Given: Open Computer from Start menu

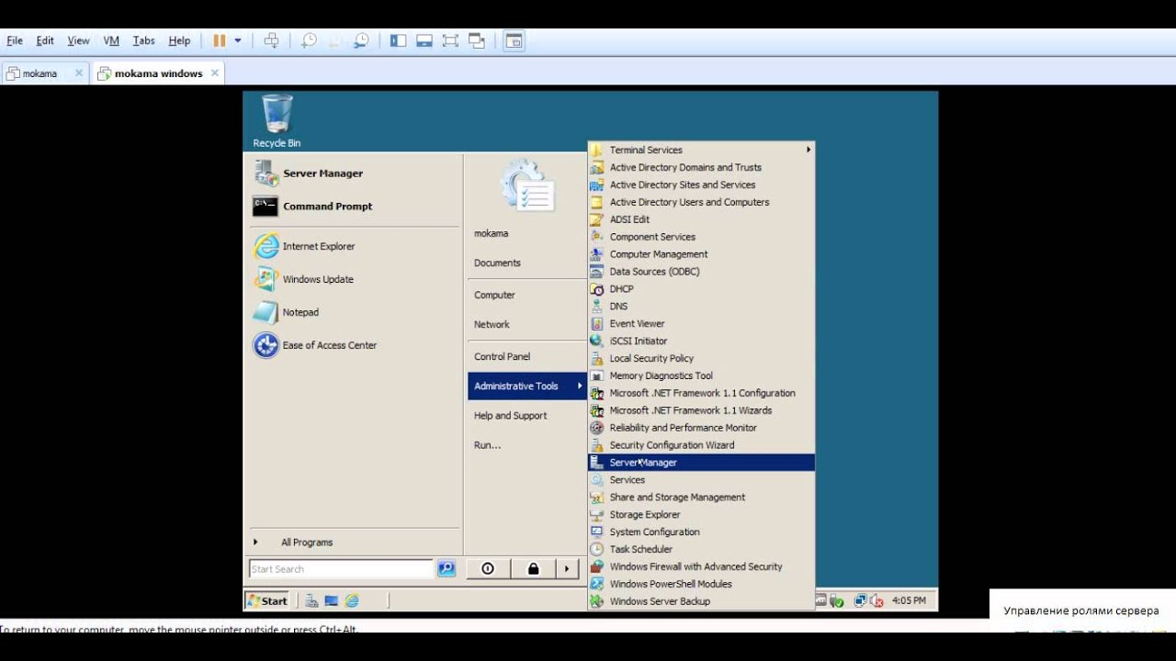Looking at the screenshot, I should pos(527,295).
